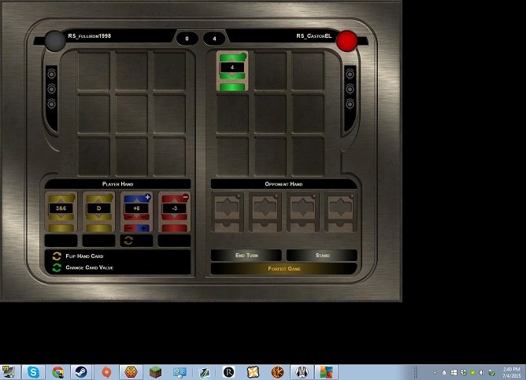Click the Forfeit Game button
The image size is (526, 380).
283,268
